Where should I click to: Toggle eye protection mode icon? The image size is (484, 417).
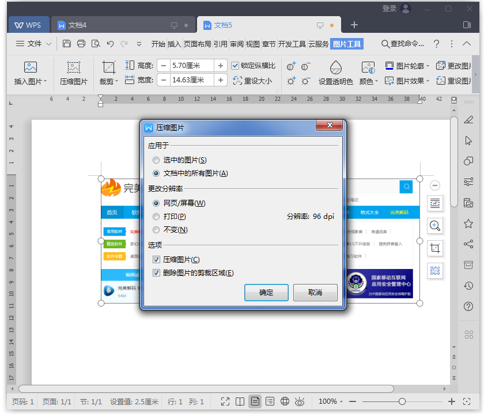pos(300,401)
